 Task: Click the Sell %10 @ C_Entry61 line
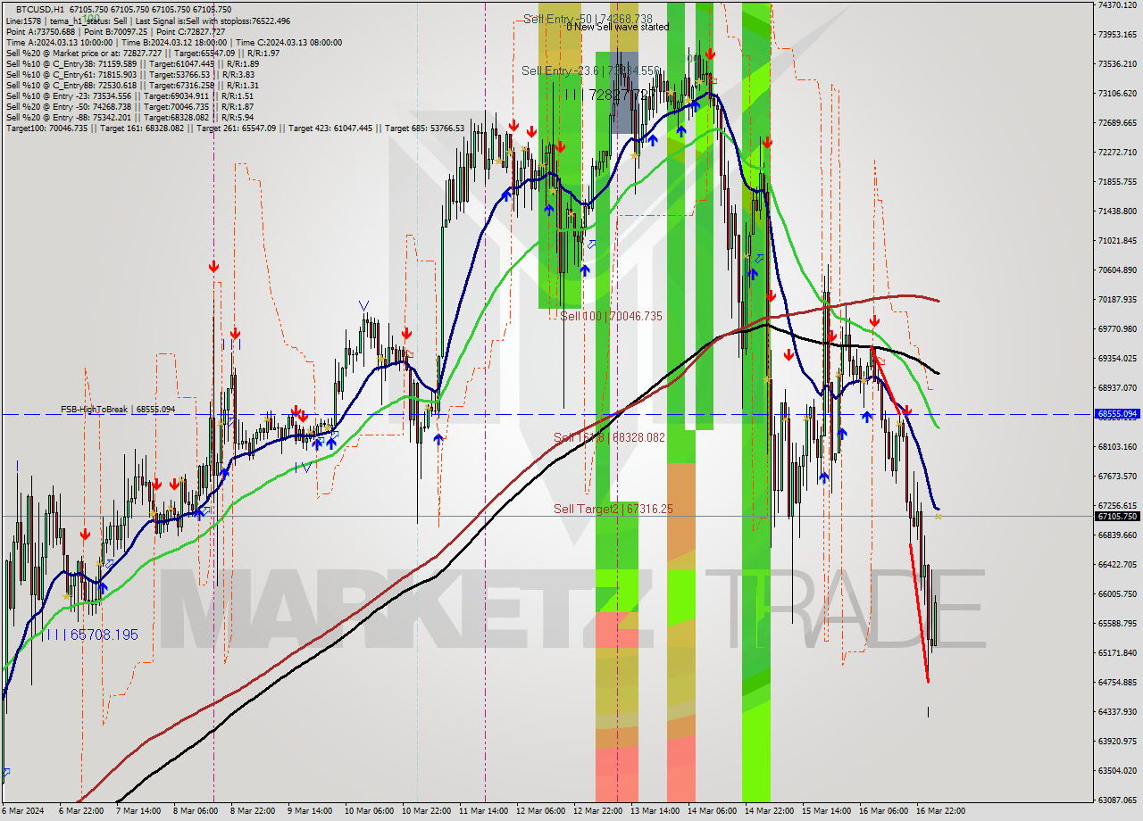[x=132, y=74]
